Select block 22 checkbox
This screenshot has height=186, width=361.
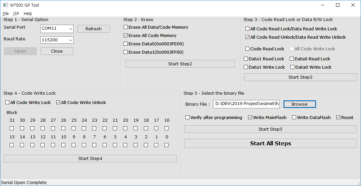pos(105,128)
